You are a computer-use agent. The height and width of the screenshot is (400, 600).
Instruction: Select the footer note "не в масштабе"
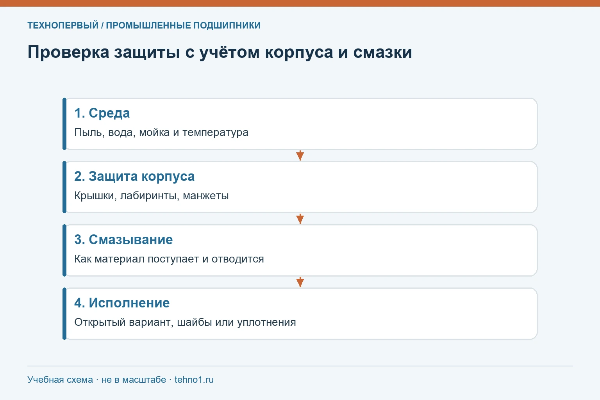(134, 380)
